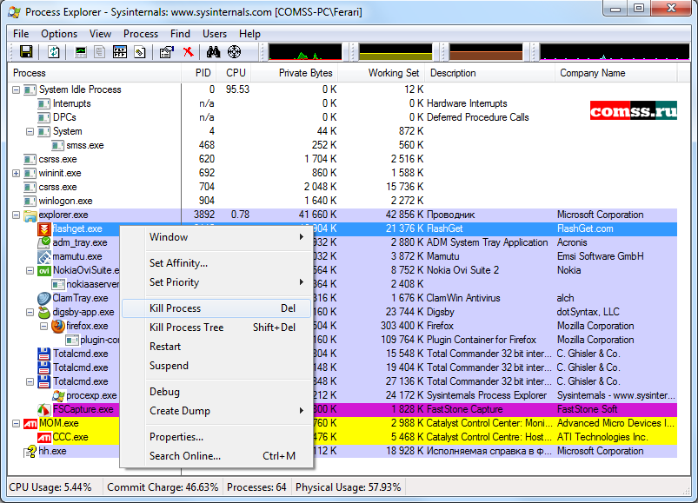698x503 pixels.
Task: Click the ATI icon beside MOM.exe
Action: coord(30,423)
